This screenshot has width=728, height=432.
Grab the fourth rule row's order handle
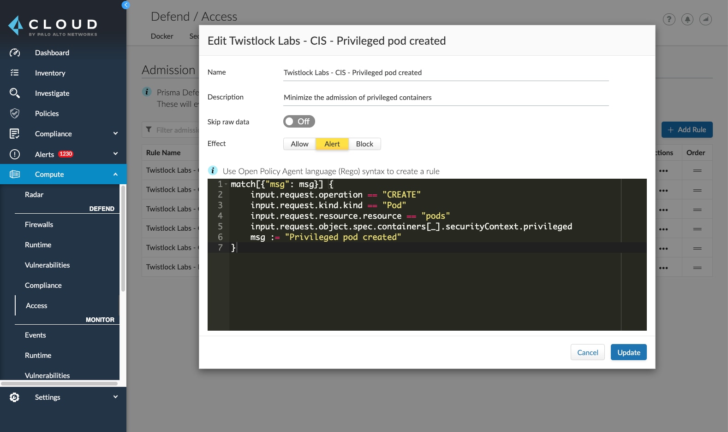[697, 229]
